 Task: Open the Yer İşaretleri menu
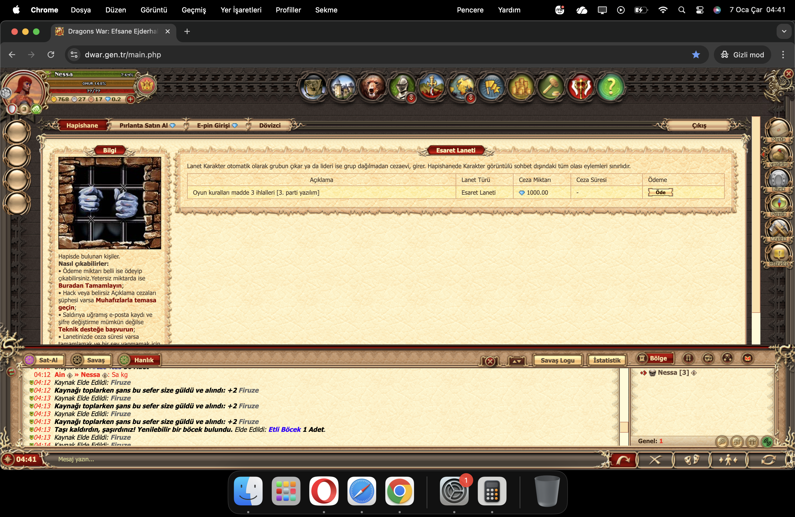(241, 10)
